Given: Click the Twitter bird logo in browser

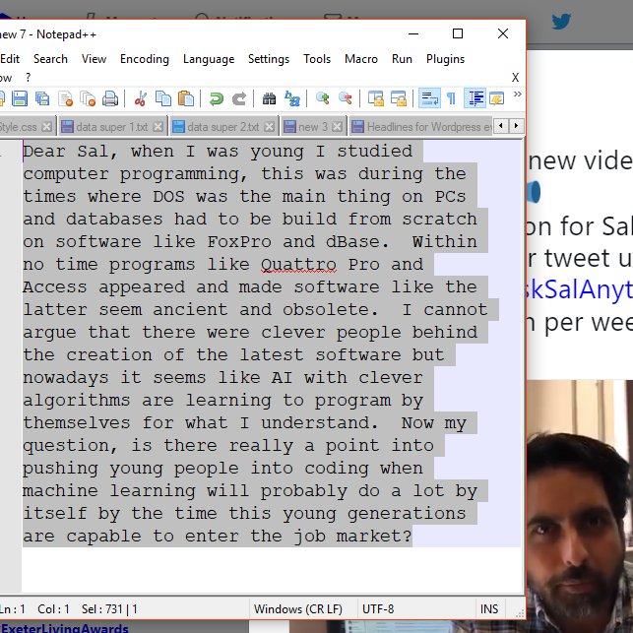Looking at the screenshot, I should coord(561,22).
